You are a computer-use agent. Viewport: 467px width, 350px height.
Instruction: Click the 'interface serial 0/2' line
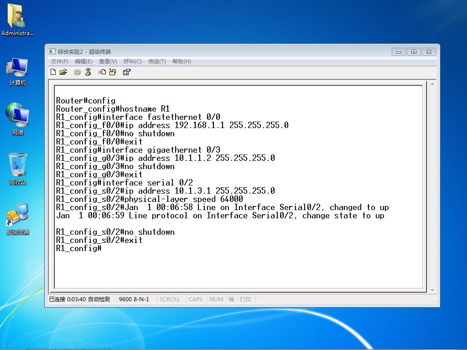tap(125, 183)
